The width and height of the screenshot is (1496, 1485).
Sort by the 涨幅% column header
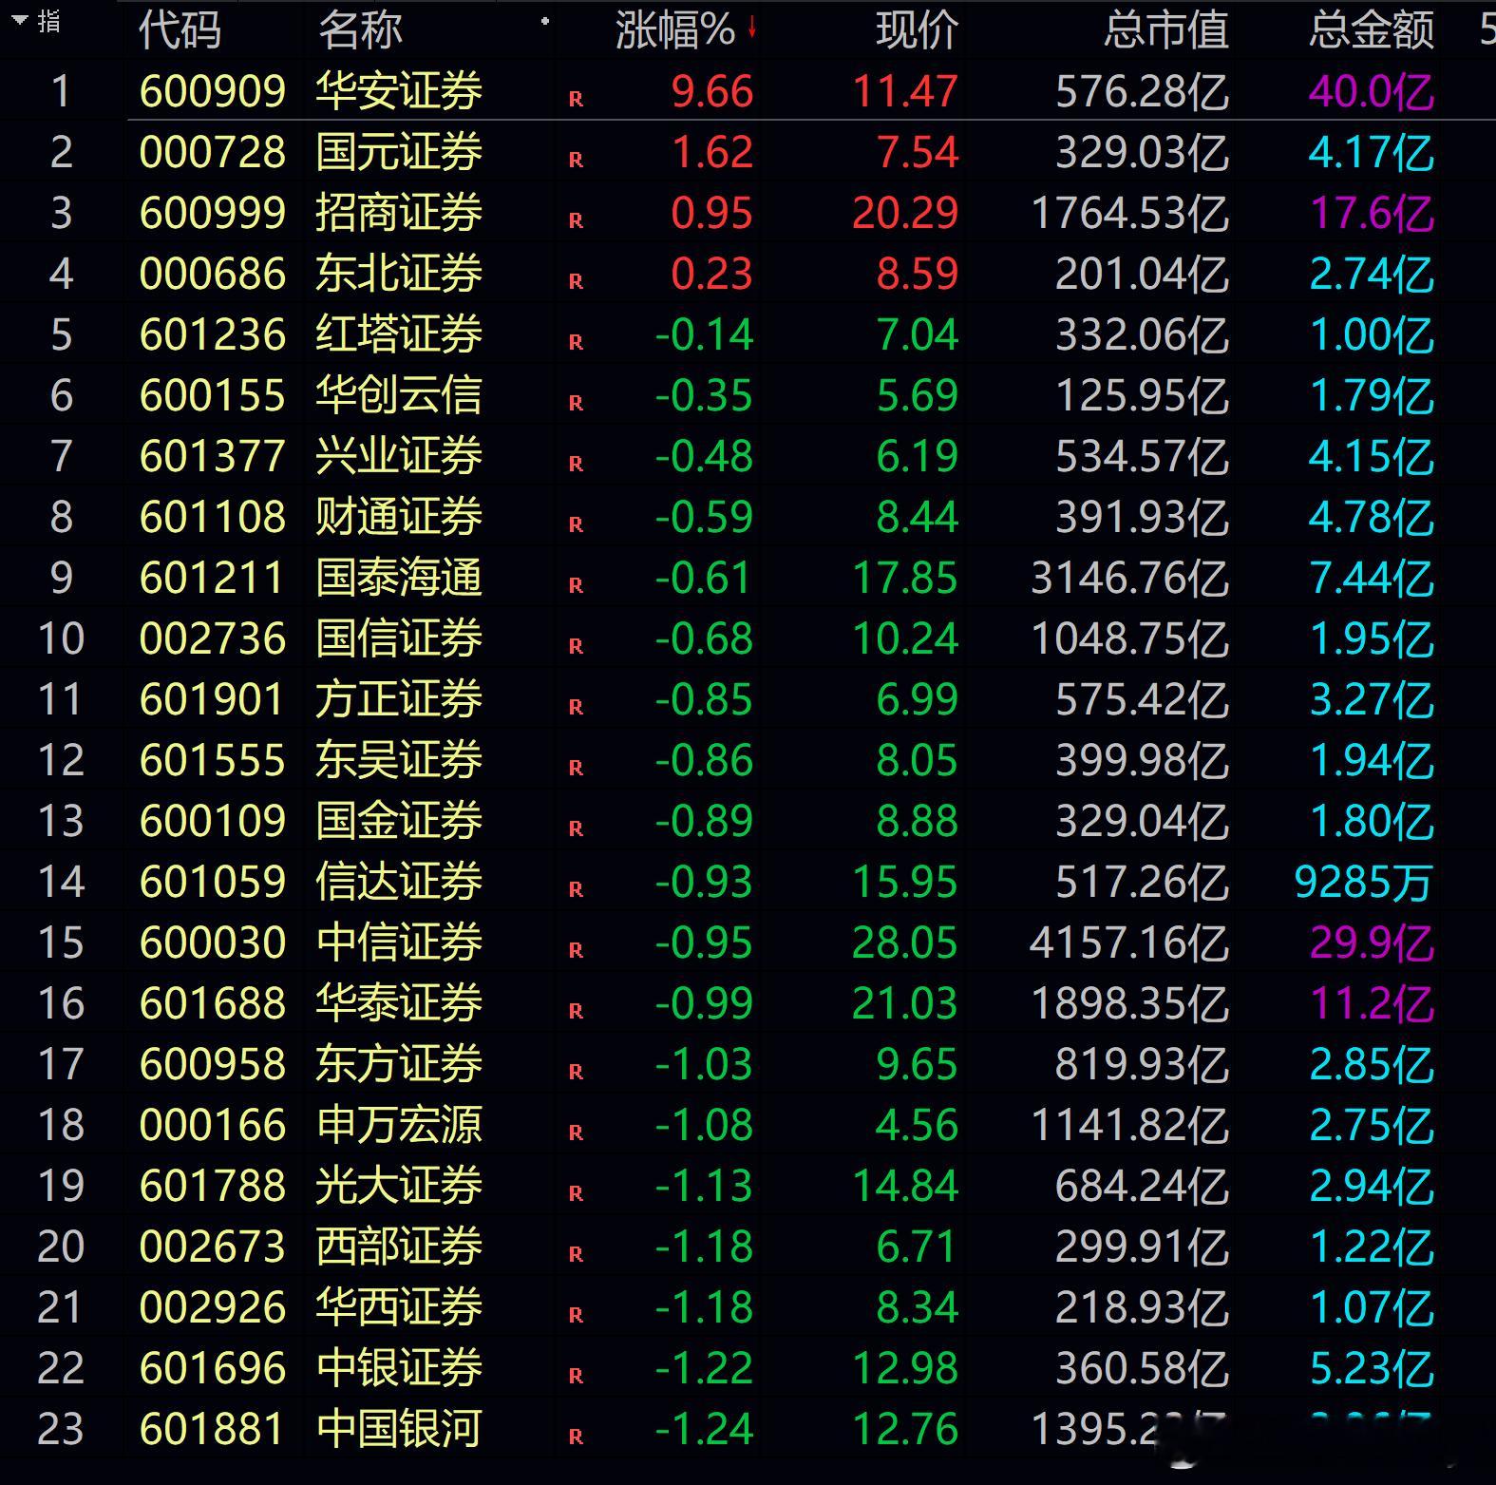pos(675,29)
